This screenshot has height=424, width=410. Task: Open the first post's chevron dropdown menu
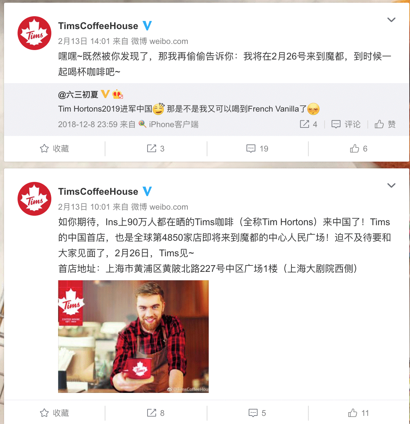point(391,20)
